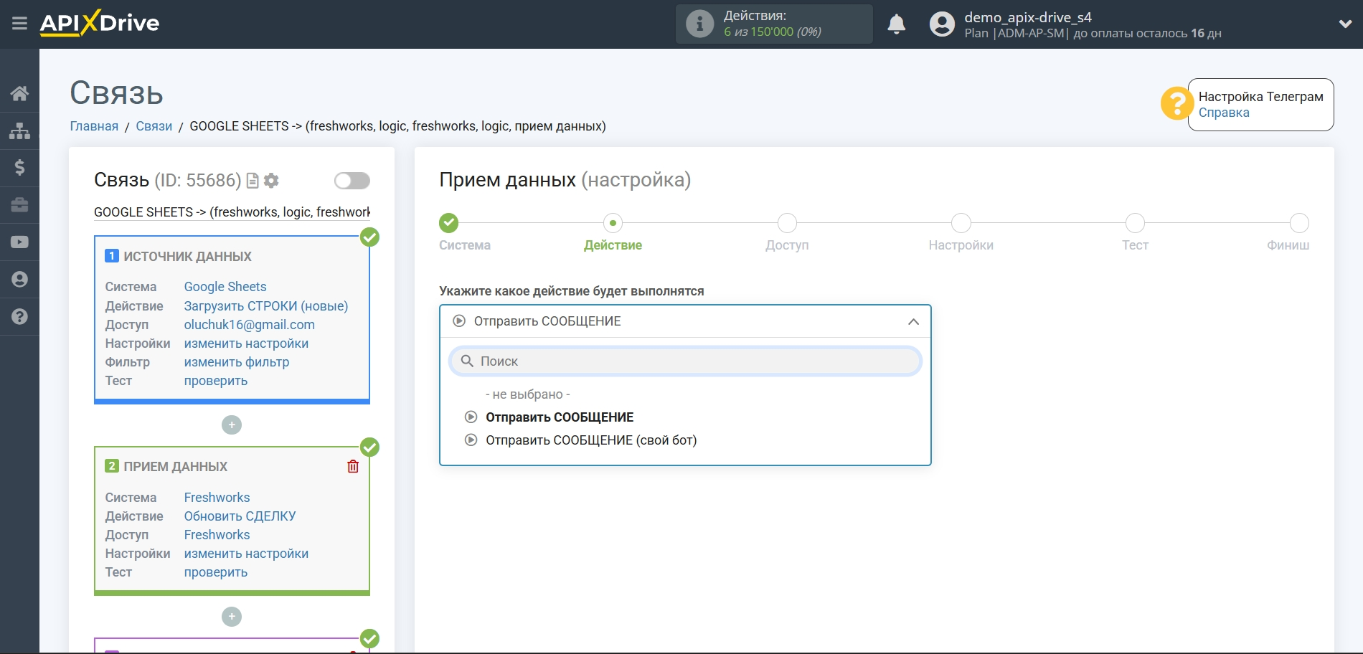Viewport: 1363px width, 654px height.
Task: Click the Поиск search field
Action: pyautogui.click(x=685, y=361)
